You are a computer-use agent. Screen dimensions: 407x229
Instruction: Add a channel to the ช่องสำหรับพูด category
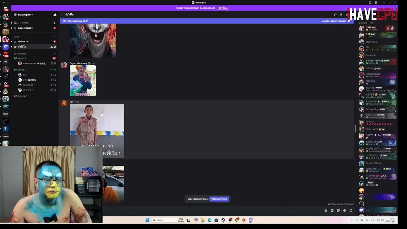[x=54, y=54]
